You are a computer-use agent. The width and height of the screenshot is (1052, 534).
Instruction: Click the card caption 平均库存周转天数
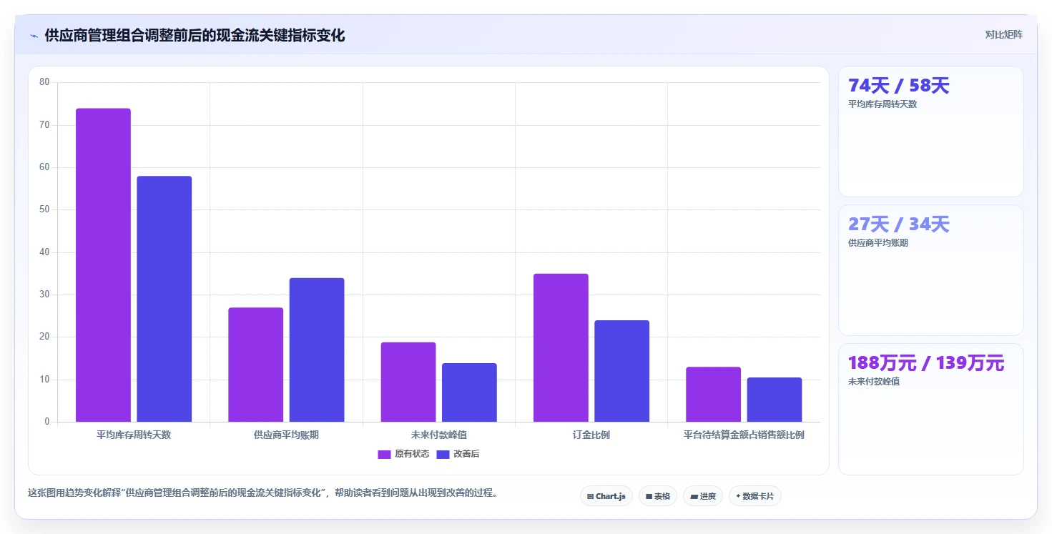pyautogui.click(x=883, y=104)
